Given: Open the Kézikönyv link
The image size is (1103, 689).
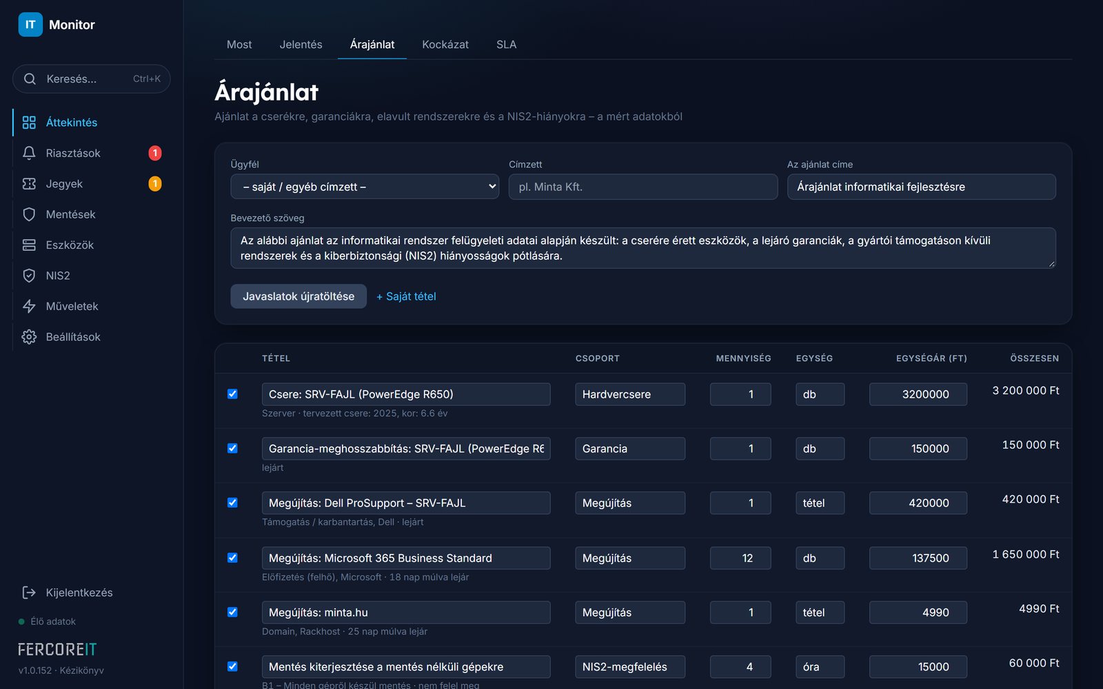Looking at the screenshot, I should pos(81,670).
